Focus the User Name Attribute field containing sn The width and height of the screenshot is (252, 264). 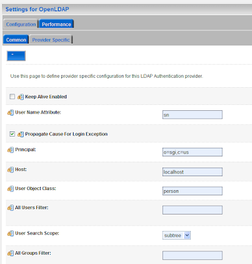point(192,115)
